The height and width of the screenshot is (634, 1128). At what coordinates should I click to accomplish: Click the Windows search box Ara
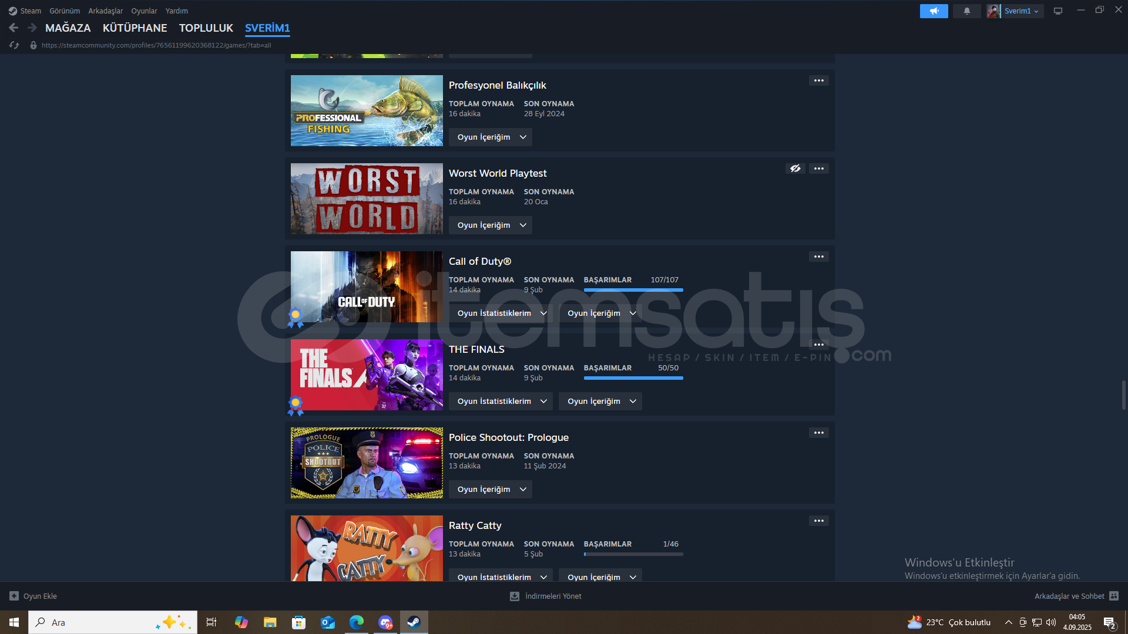(113, 622)
